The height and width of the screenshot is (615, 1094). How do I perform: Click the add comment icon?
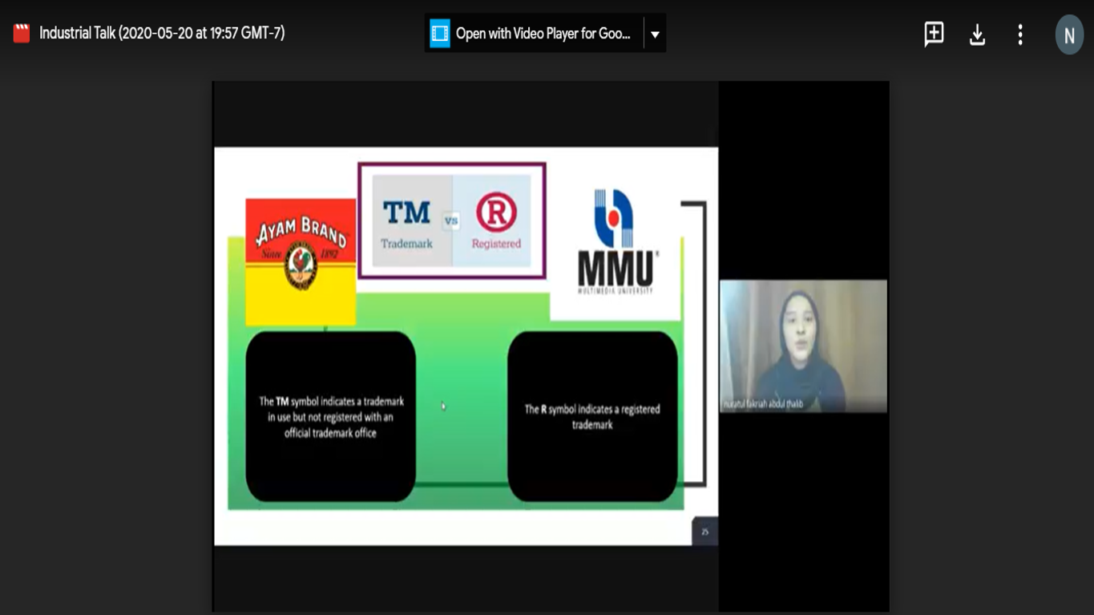pyautogui.click(x=934, y=34)
